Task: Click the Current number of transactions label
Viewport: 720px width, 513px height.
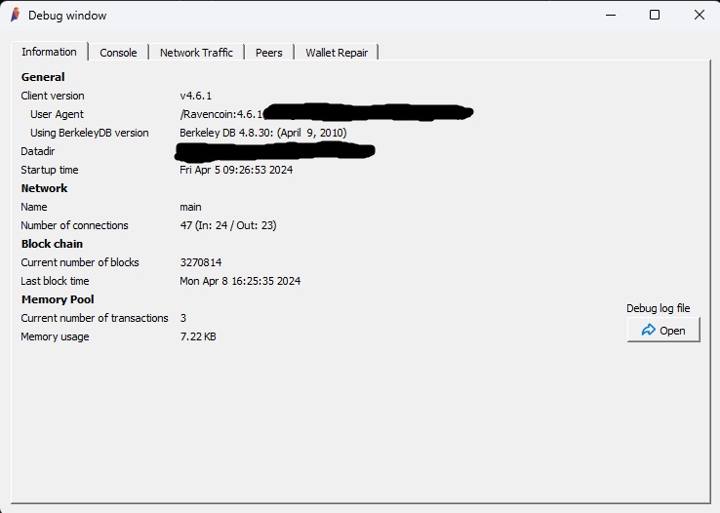Action: (95, 318)
